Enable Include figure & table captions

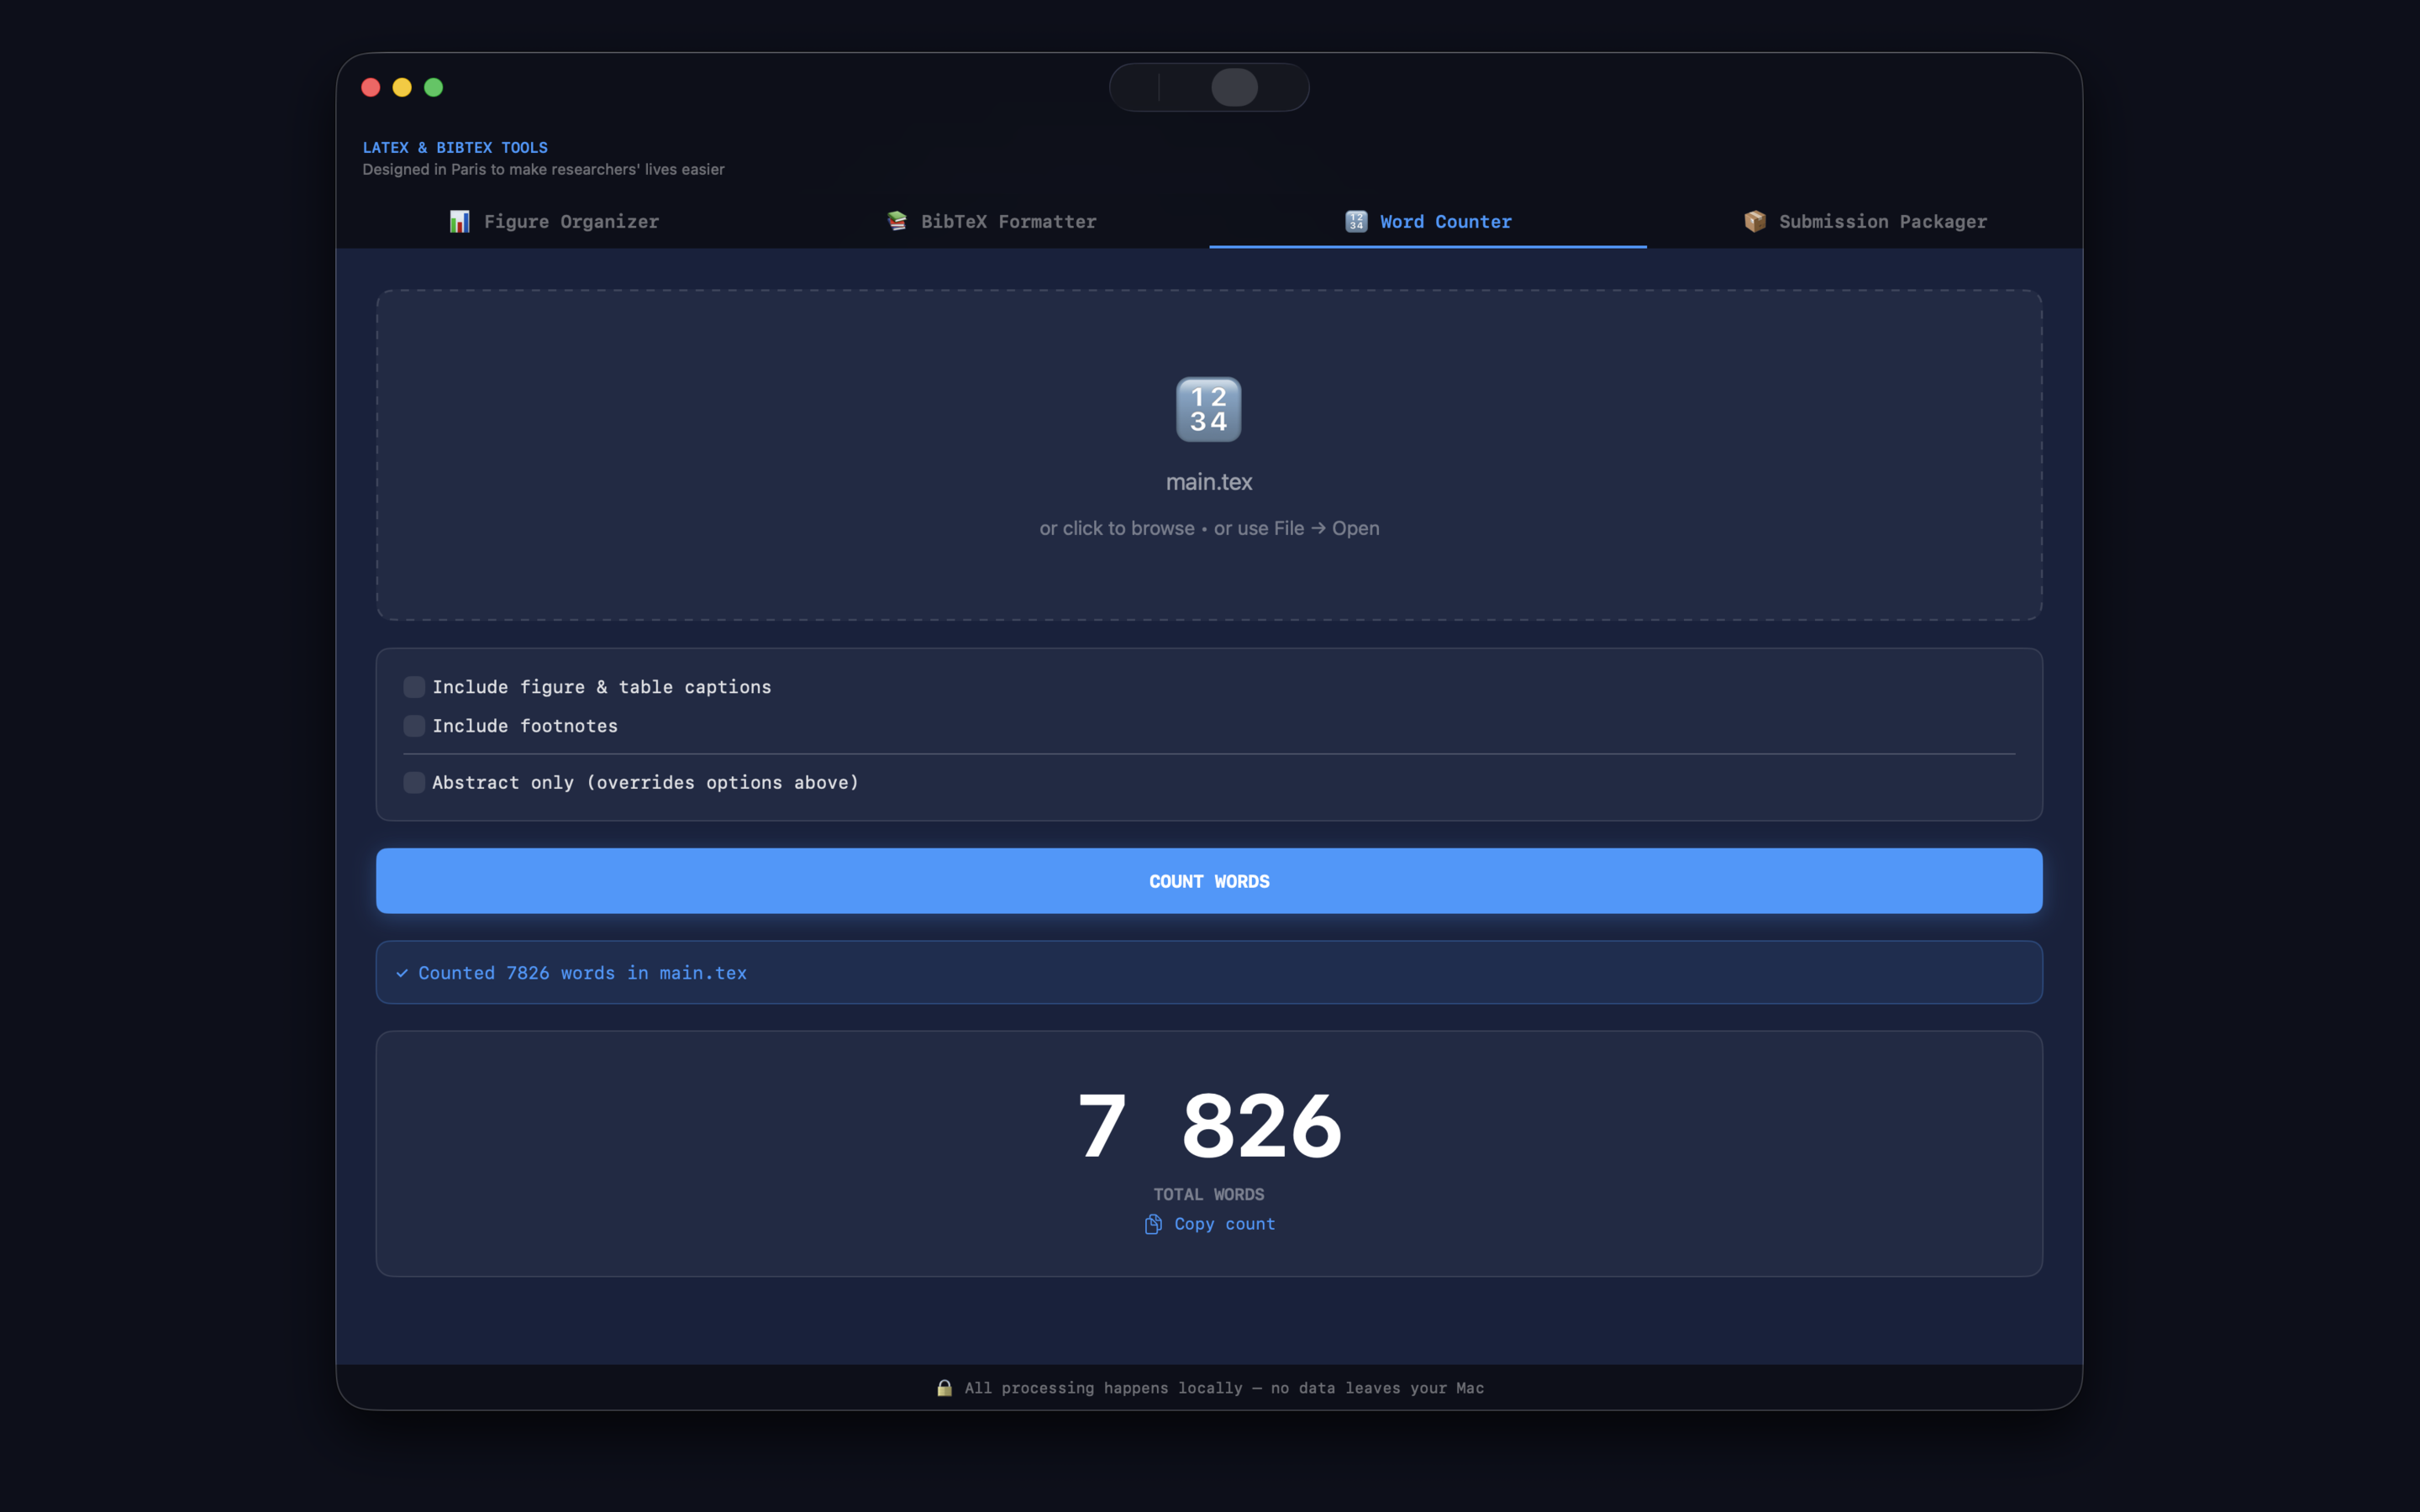click(x=414, y=687)
